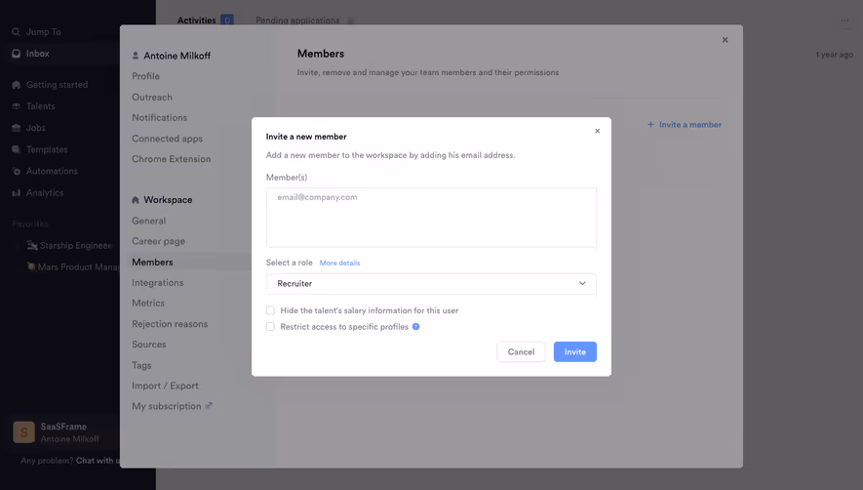Open the More details link
The image size is (863, 490).
point(339,263)
